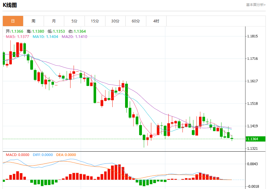Click the 1.1815 price axis label

point(253,36)
